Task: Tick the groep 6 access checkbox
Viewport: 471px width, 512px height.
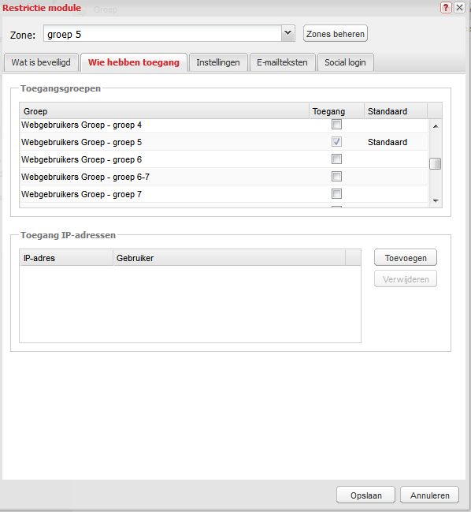Action: point(336,159)
